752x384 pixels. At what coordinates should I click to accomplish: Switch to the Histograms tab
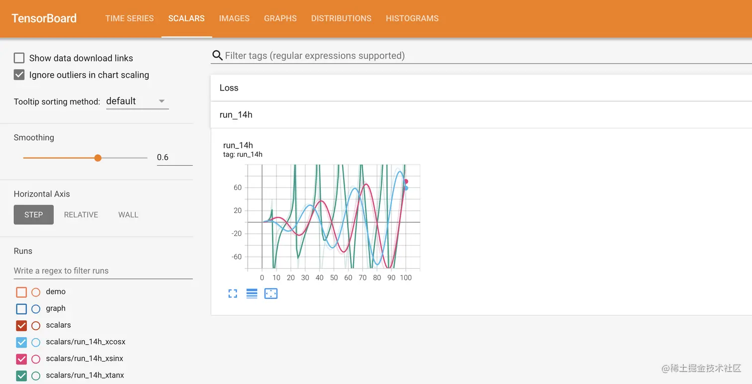[x=412, y=18]
